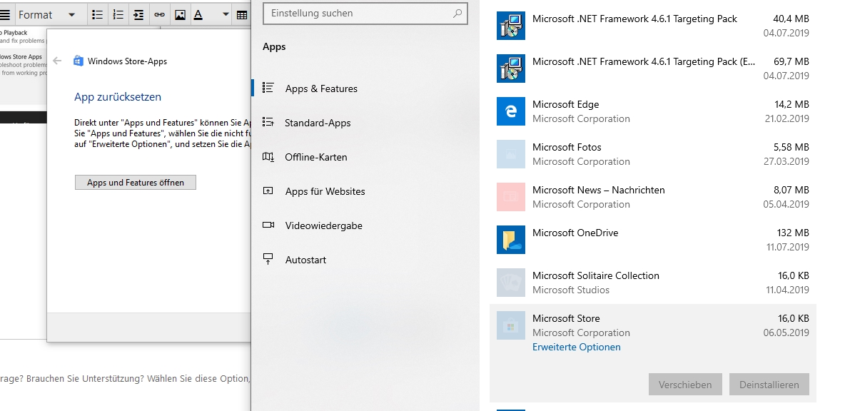Select the Microsoft Edge list entry
The width and height of the screenshot is (860, 411).
653,111
